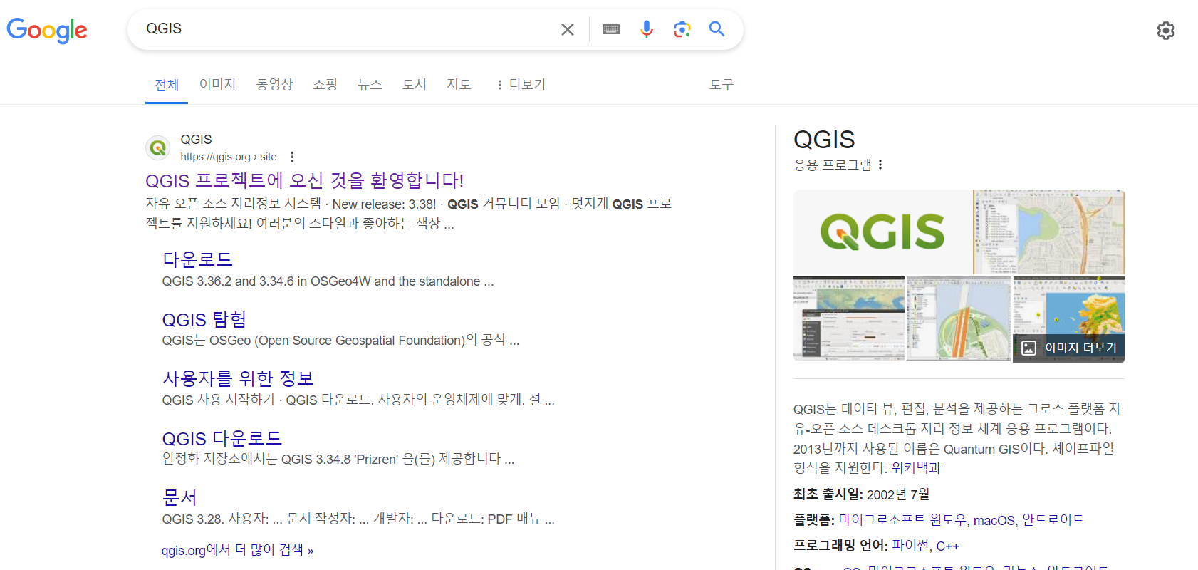
Task: Click inside the QGIS search field
Action: [x=349, y=29]
